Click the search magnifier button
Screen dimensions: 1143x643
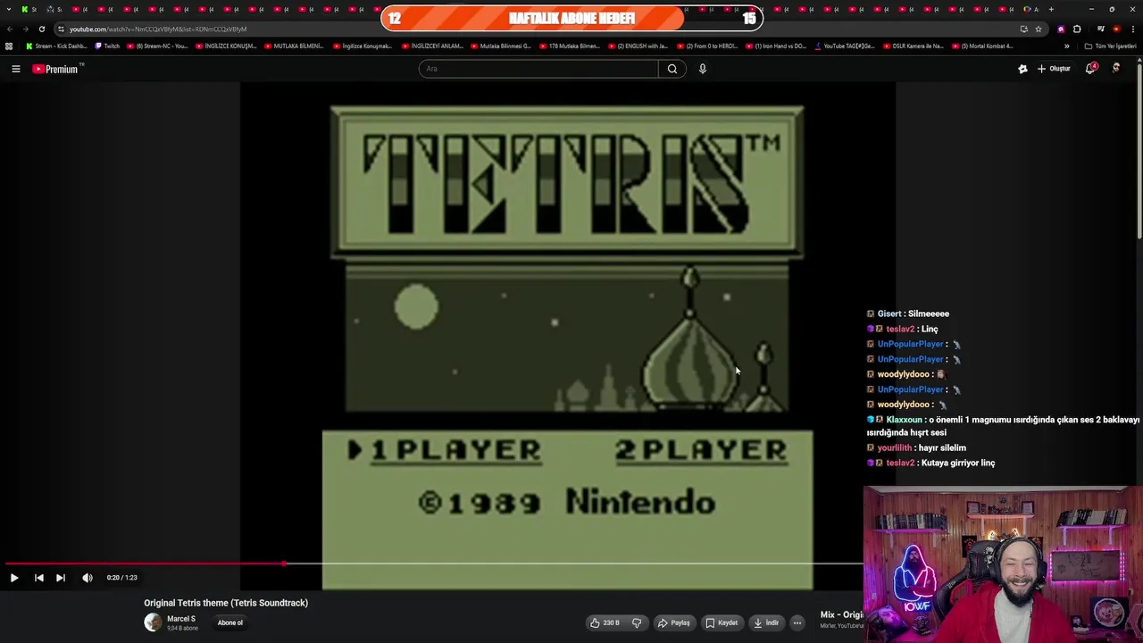(672, 69)
